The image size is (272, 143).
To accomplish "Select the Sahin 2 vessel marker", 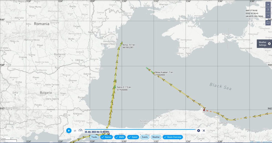I will pos(115,87).
